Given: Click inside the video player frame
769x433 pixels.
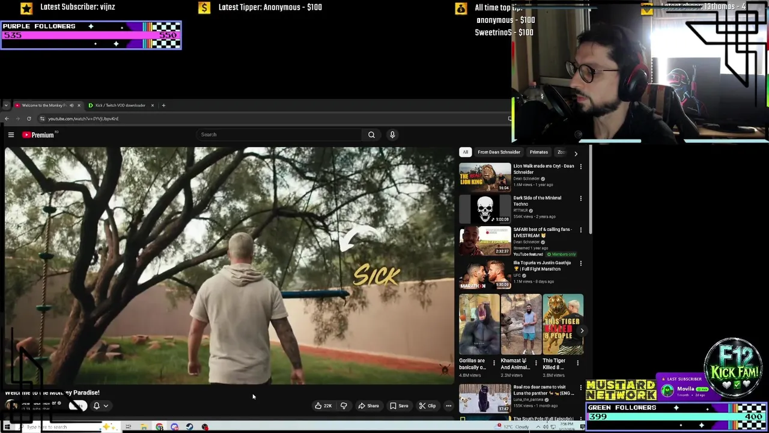Looking at the screenshot, I should click(x=228, y=265).
